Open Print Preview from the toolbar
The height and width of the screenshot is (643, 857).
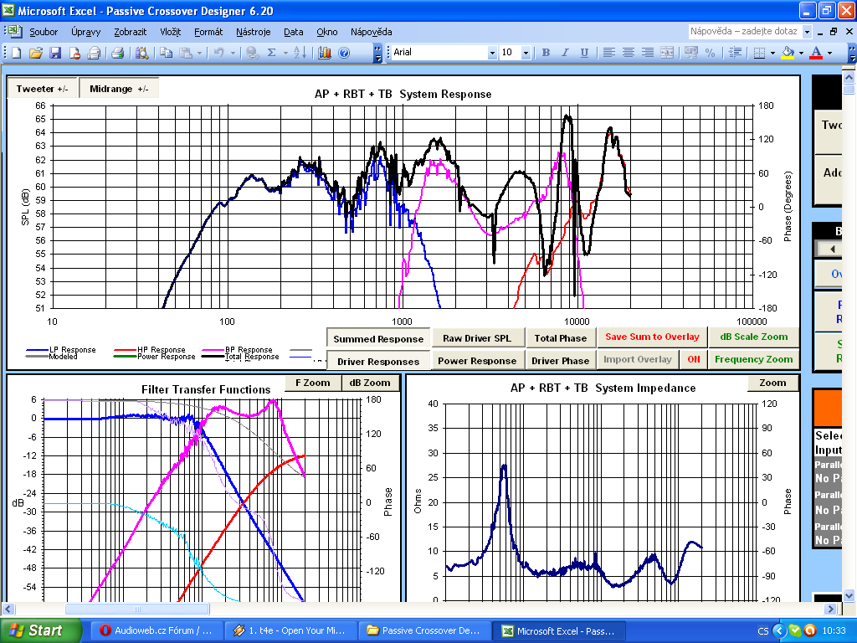(142, 53)
